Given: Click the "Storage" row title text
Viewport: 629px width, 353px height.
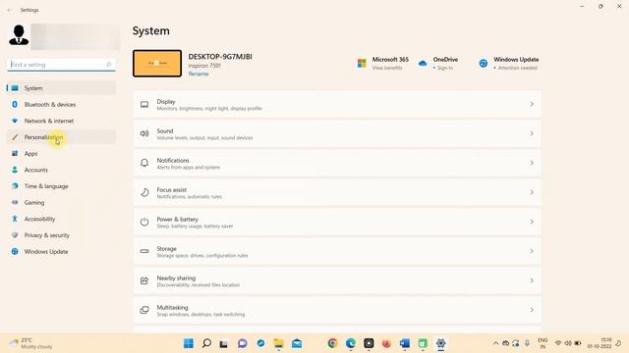Looking at the screenshot, I should (x=166, y=248).
